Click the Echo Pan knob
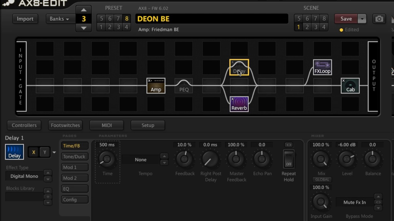The image size is (394, 221). (262, 159)
